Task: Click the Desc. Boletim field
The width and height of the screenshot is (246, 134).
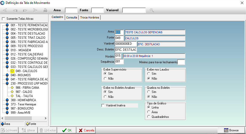Action: [126, 50]
